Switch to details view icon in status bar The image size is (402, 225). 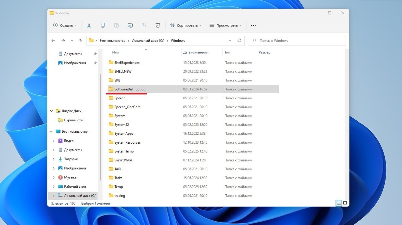coord(339,203)
